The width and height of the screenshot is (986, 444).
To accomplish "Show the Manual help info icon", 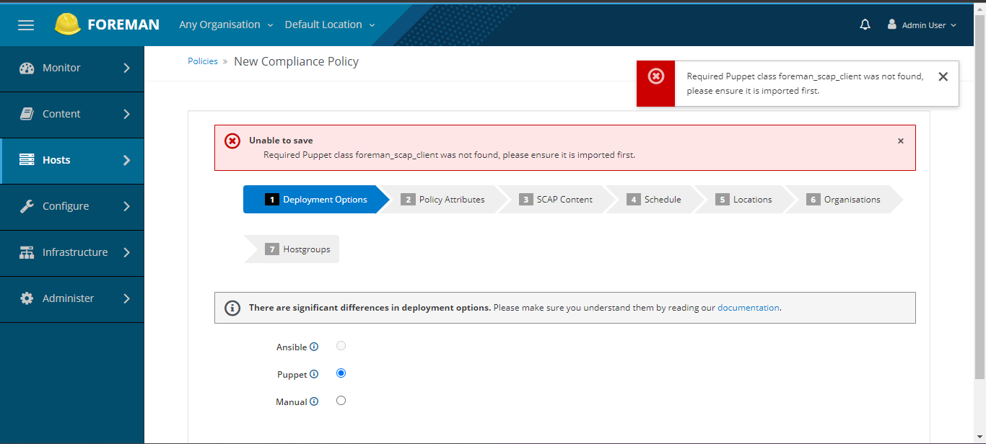I will pos(314,401).
